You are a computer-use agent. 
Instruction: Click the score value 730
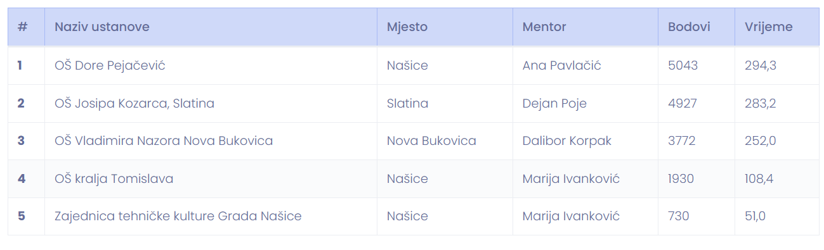point(678,216)
